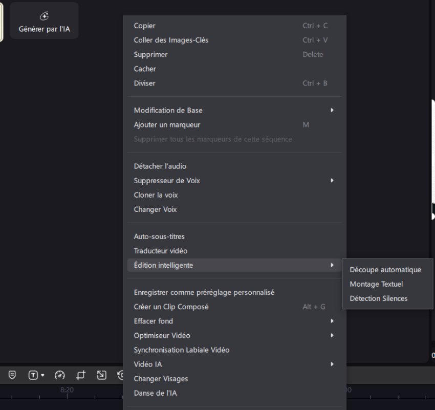Choose Supprimer in the context menu
This screenshot has height=410, width=435.
(234, 54)
